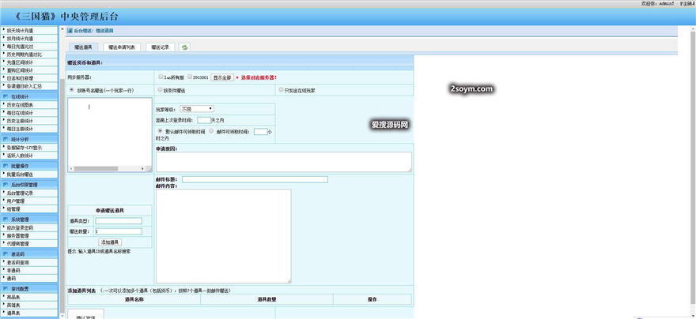Click the 统计分析 section header icon

(x=6, y=138)
